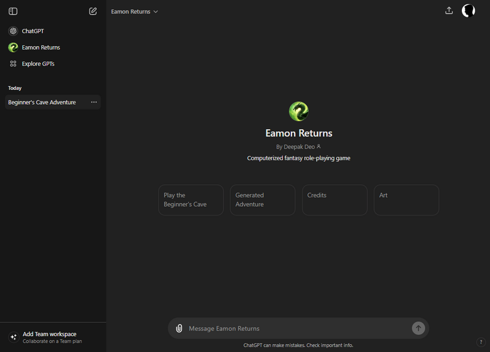Image resolution: width=490 pixels, height=352 pixels.
Task: Select the Art prompt card
Action: click(406, 200)
